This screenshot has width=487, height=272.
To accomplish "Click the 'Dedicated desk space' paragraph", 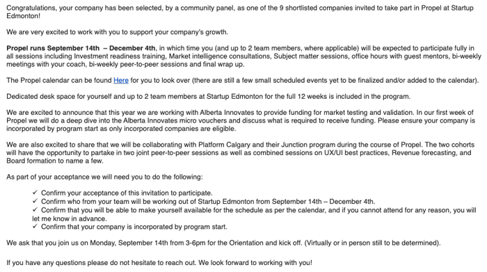I will pyautogui.click(x=209, y=97).
